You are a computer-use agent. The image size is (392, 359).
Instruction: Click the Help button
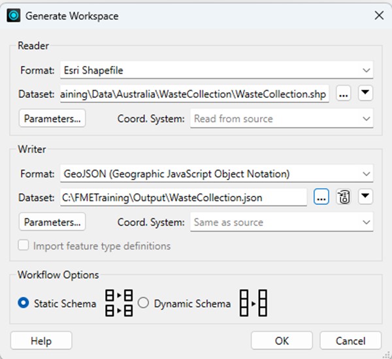(41, 341)
